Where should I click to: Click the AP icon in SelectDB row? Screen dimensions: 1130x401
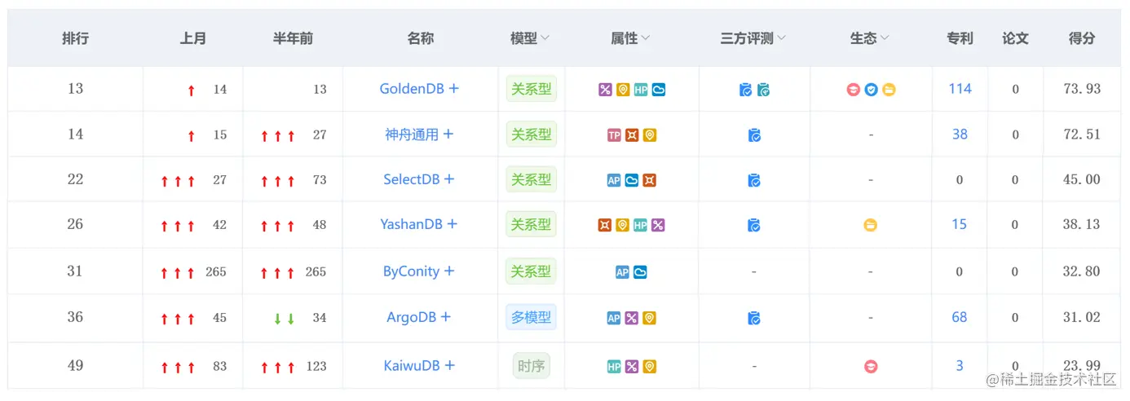[x=614, y=180]
